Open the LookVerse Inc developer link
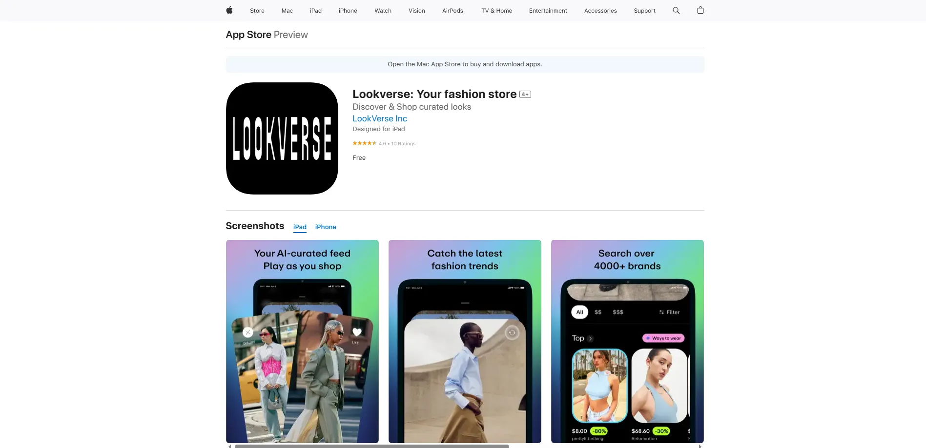 [x=380, y=118]
